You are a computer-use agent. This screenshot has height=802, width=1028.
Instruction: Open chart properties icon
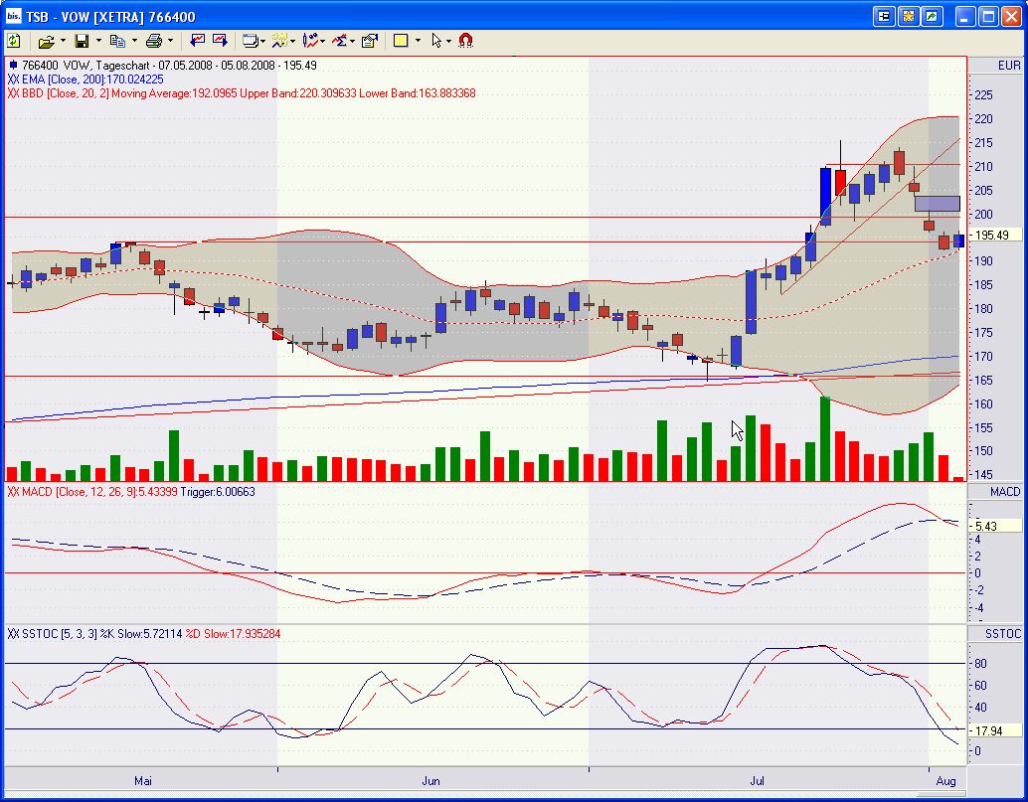pyautogui.click(x=370, y=41)
